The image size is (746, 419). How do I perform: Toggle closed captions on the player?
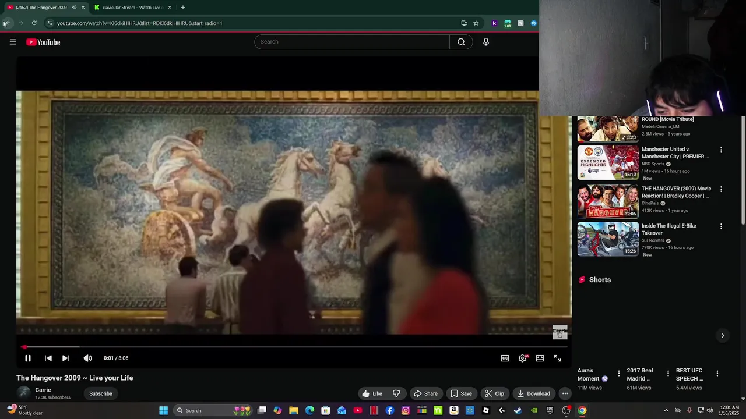[x=505, y=358]
